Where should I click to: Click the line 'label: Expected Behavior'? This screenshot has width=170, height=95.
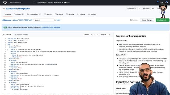[x=19, y=73]
